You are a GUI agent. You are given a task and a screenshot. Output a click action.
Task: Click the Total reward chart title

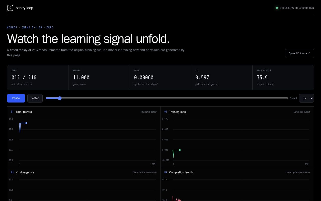pos(24,112)
